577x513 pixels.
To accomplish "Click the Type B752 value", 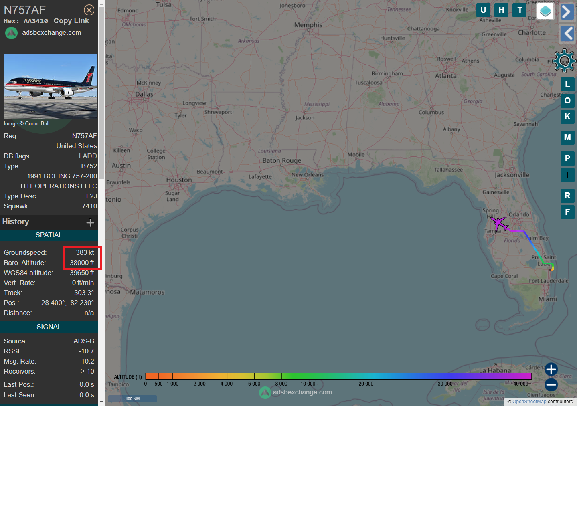I will click(x=89, y=166).
